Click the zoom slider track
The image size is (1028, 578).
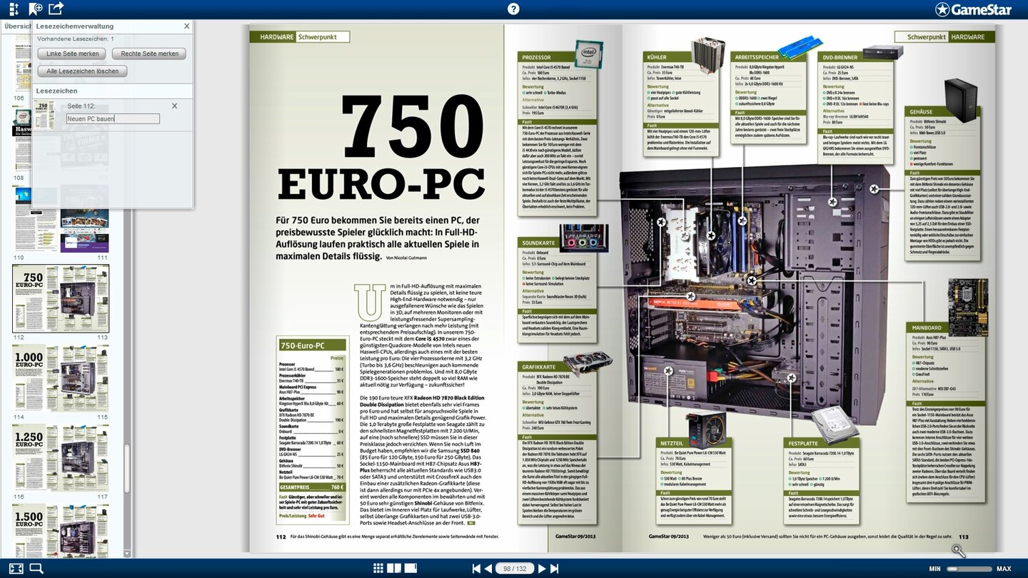(969, 569)
